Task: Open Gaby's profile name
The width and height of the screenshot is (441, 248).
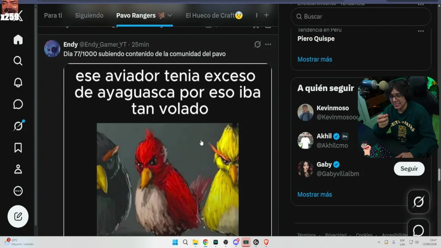Action: point(324,164)
